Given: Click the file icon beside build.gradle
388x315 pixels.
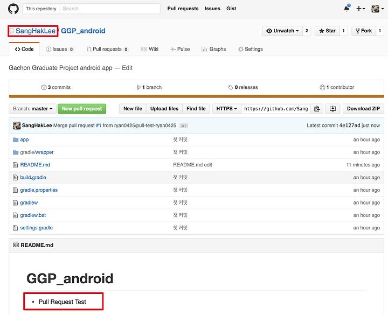Looking at the screenshot, I should click(x=15, y=178).
